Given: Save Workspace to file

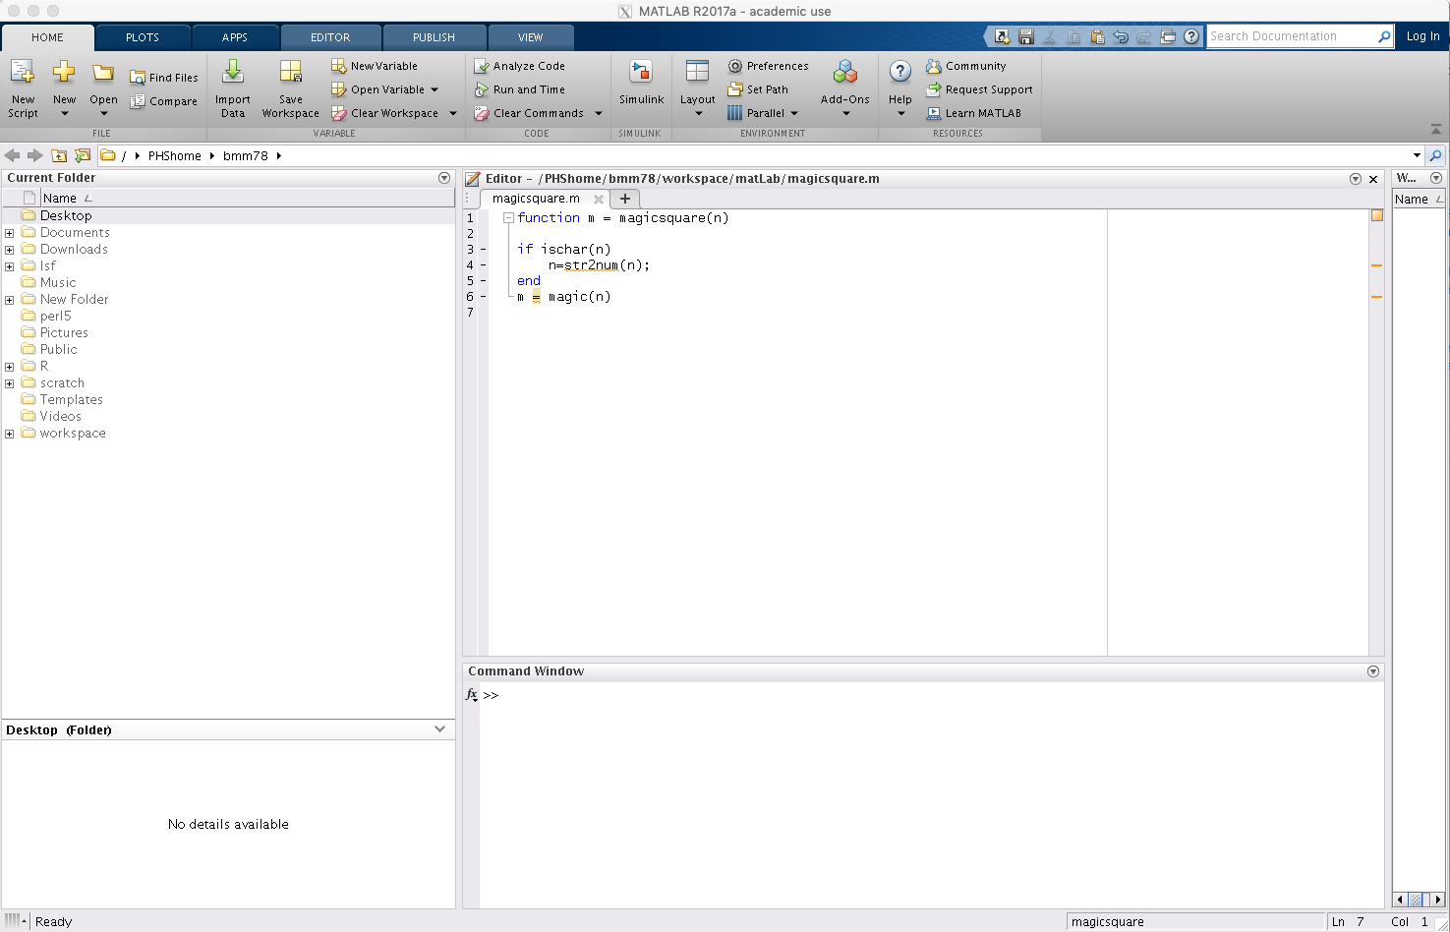Looking at the screenshot, I should pos(290,87).
